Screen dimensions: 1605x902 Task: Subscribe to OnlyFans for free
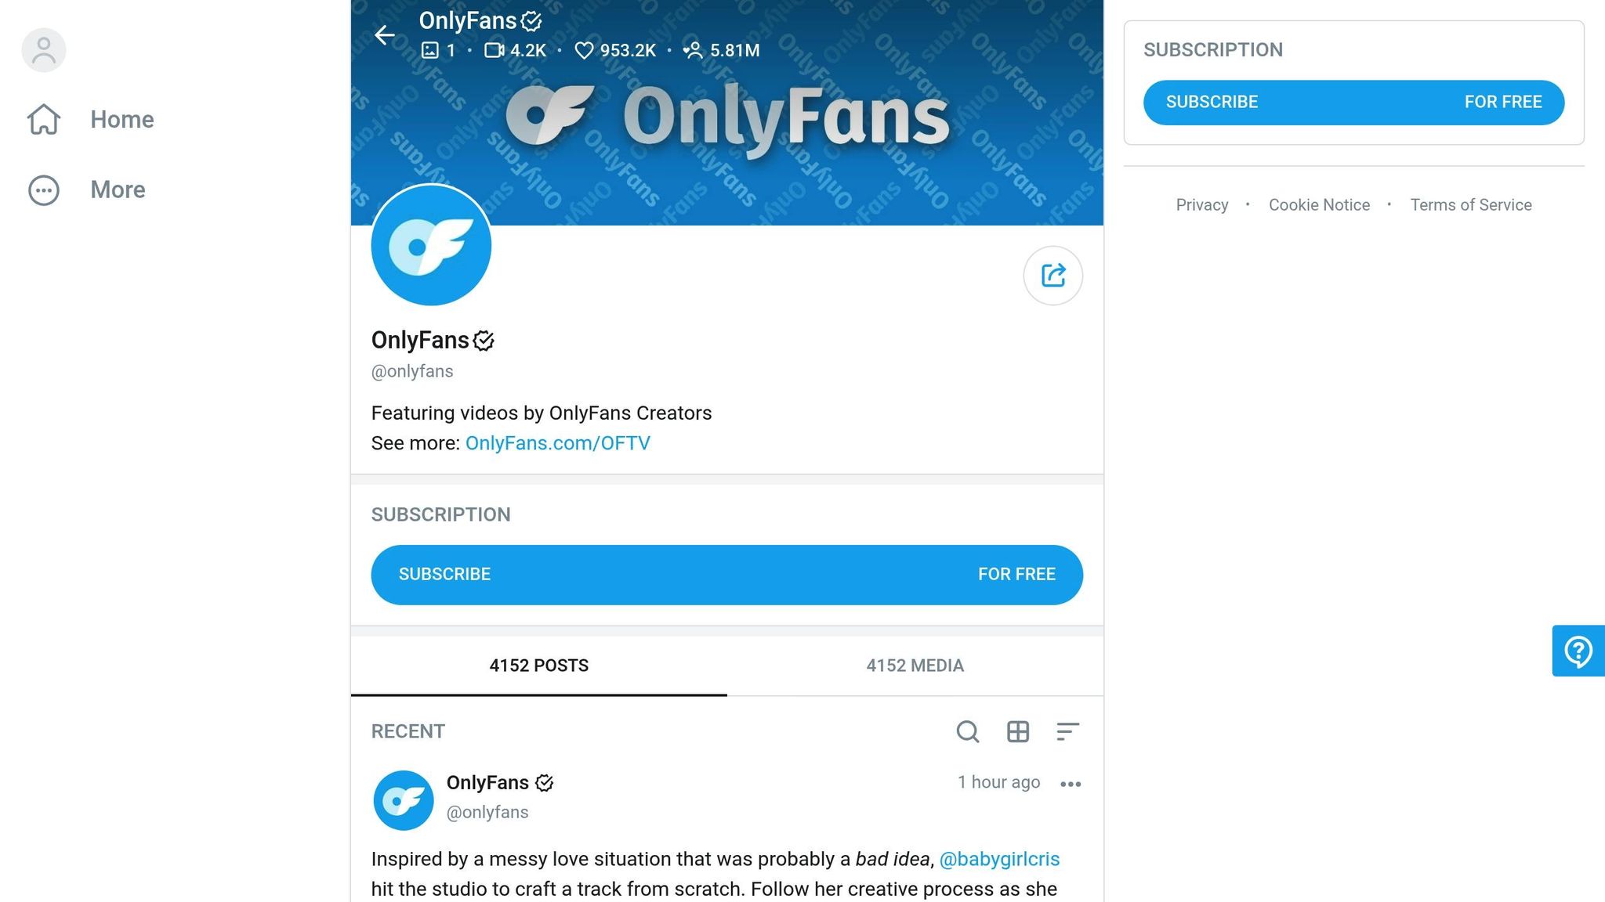point(727,574)
